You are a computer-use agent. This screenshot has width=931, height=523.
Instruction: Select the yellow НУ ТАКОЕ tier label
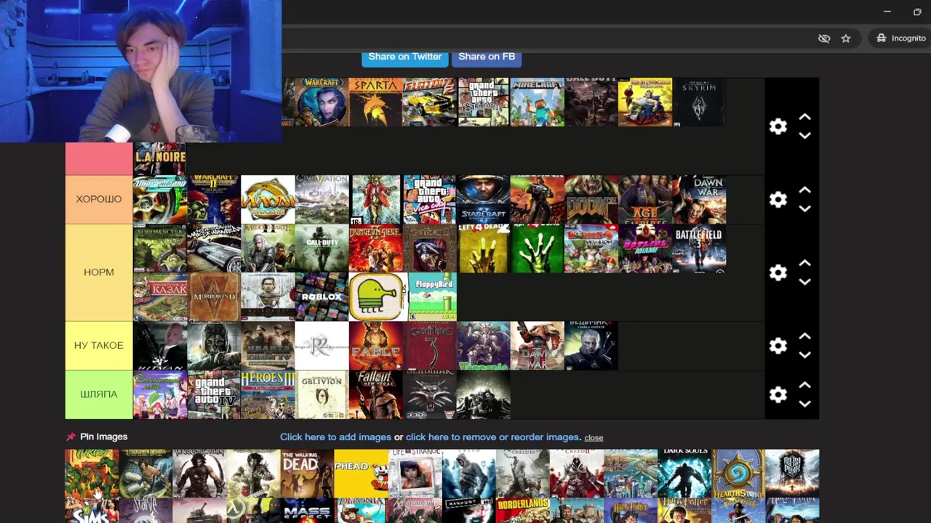[99, 346]
